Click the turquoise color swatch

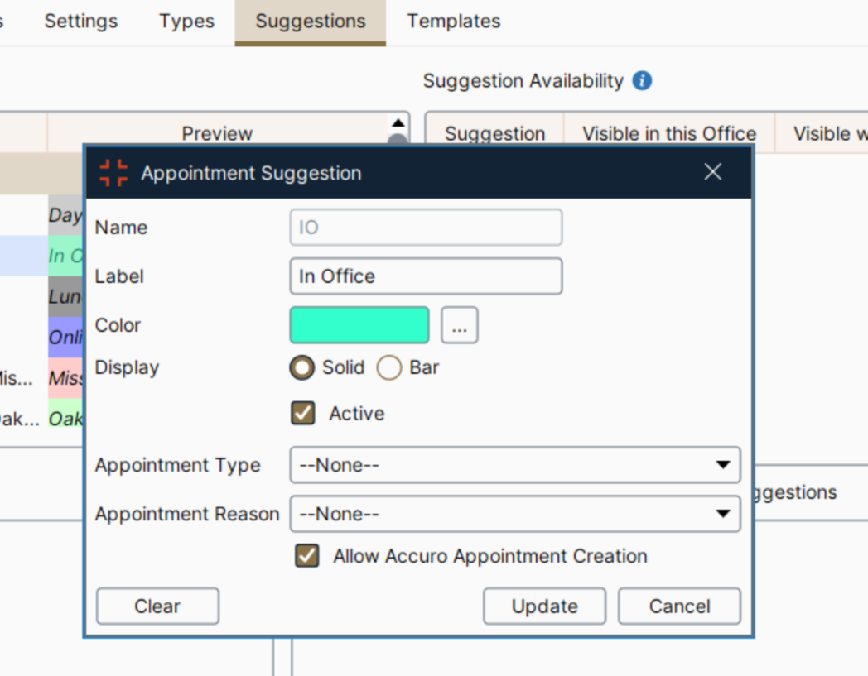(359, 325)
